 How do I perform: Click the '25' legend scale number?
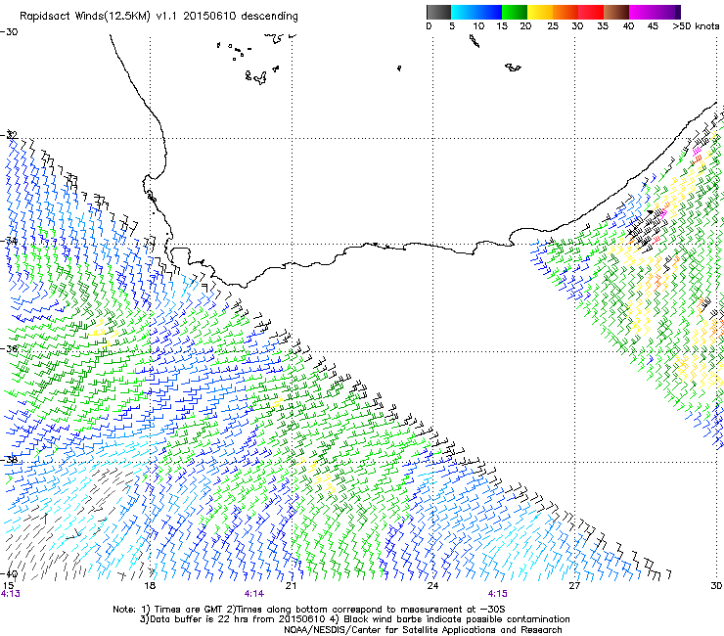[553, 26]
